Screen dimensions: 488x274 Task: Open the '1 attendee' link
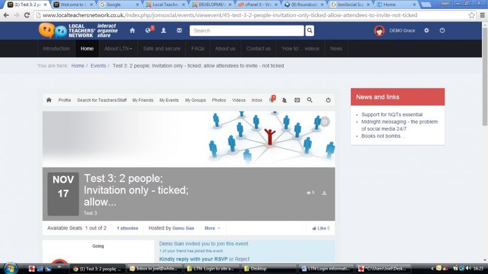127,228
